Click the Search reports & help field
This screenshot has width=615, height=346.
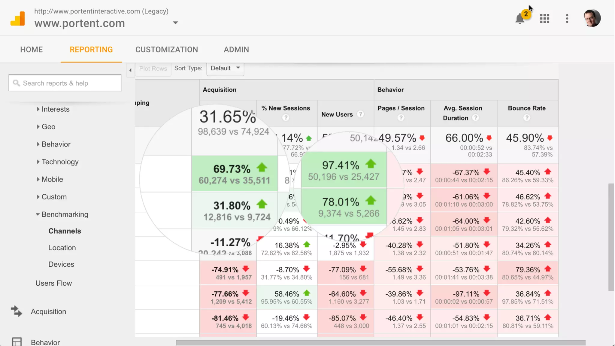coord(65,83)
